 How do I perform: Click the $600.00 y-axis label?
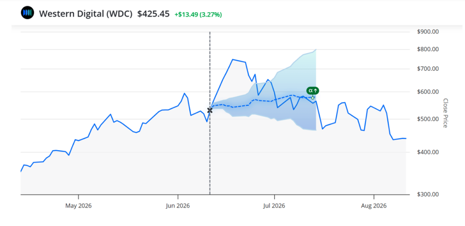[428, 92]
